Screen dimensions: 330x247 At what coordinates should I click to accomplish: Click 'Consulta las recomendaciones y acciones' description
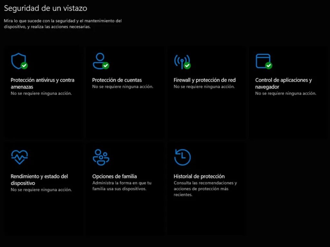pos(205,189)
